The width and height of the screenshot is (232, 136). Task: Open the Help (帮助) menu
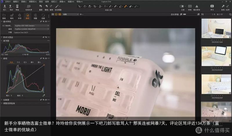(79, 2)
